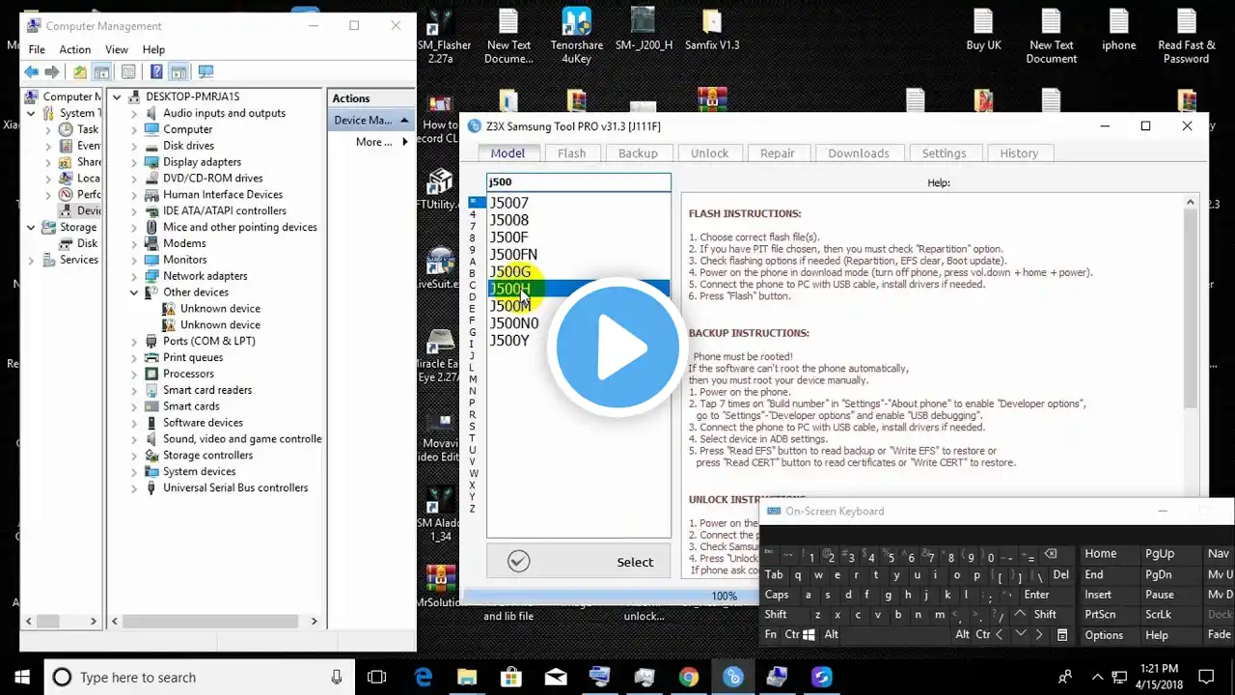Screen dimensions: 1235x695
Task: Click the model search field containing j500
Action: click(x=578, y=181)
